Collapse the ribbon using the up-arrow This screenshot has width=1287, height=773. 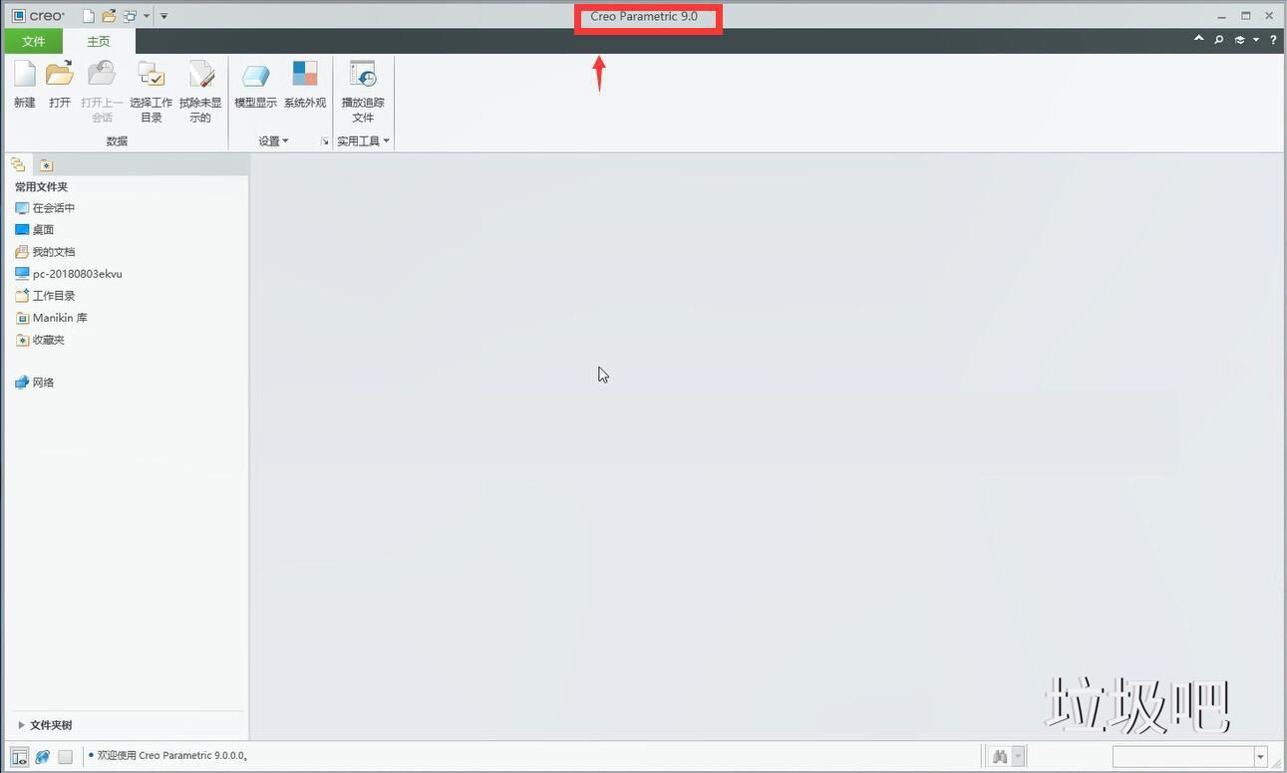[1199, 40]
